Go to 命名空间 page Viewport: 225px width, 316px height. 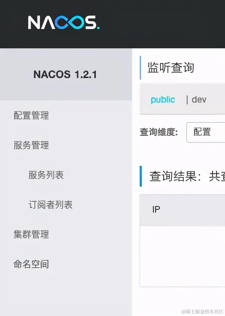(x=31, y=264)
